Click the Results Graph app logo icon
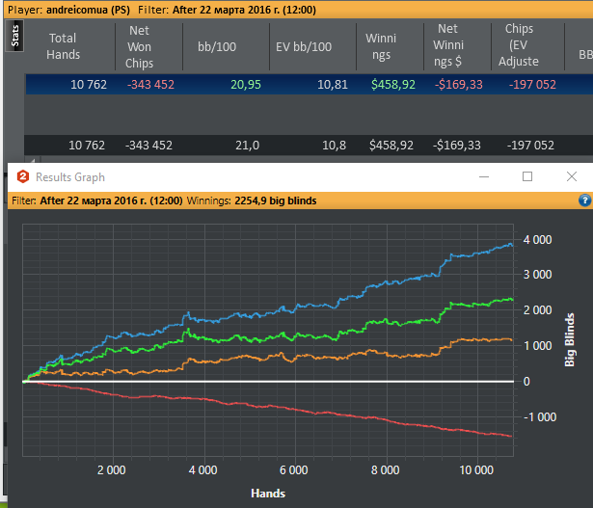 (x=23, y=176)
